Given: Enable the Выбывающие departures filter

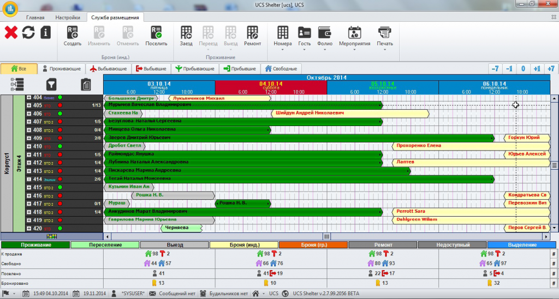Looking at the screenshot, I should [109, 69].
